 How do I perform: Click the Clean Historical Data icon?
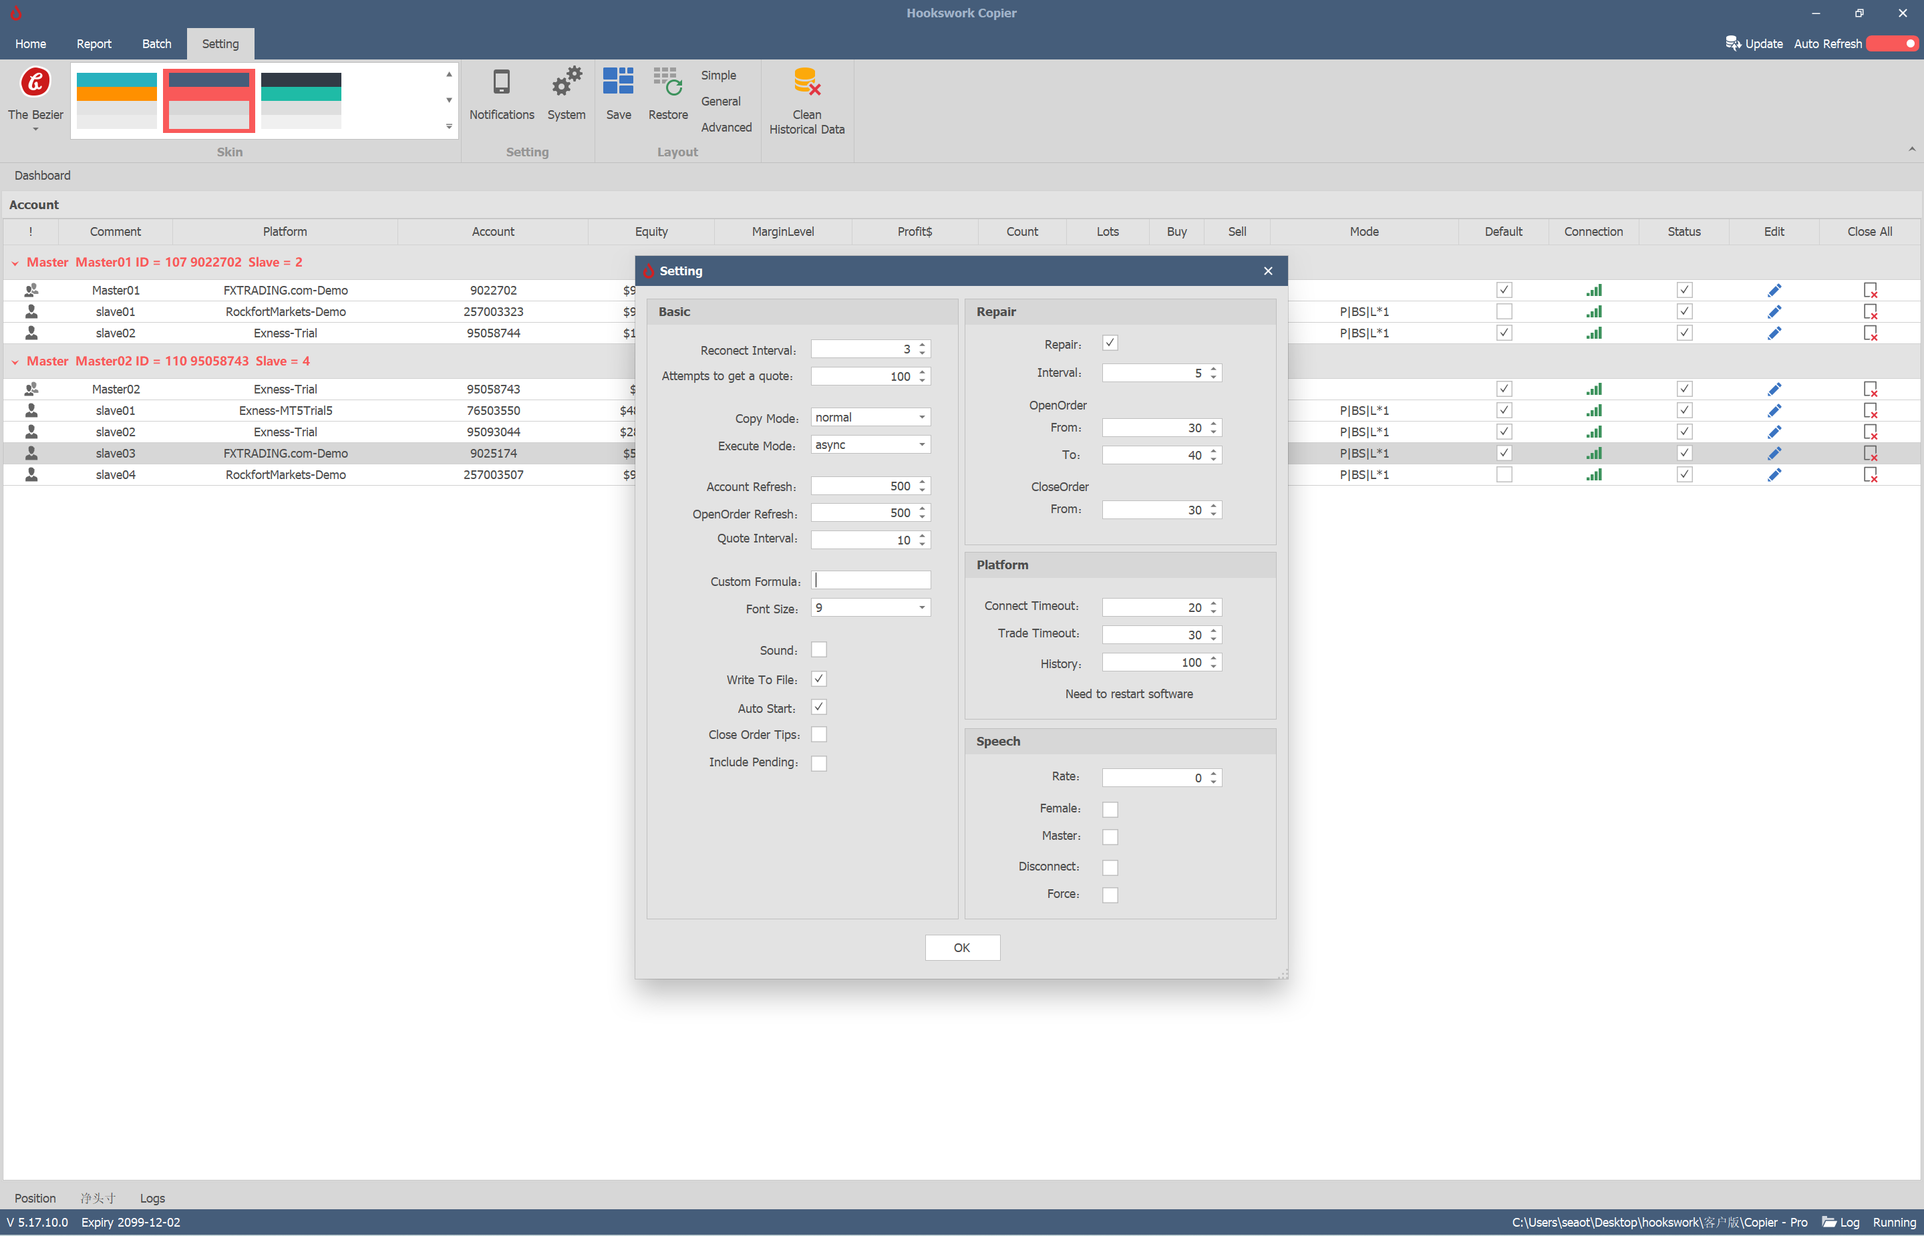pyautogui.click(x=806, y=82)
